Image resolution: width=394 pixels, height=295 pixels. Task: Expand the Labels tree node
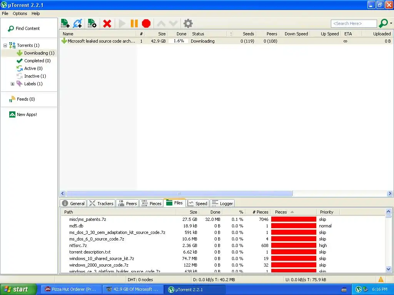[x=12, y=84]
